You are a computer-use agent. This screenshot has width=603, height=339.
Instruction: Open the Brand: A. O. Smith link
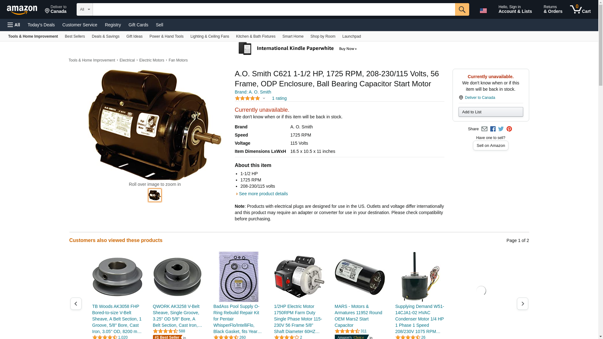(x=253, y=92)
